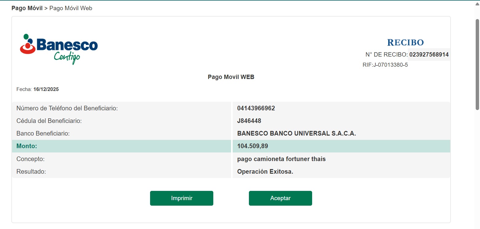
Task: Click the vertical scrollbar thumb
Action: point(477,65)
